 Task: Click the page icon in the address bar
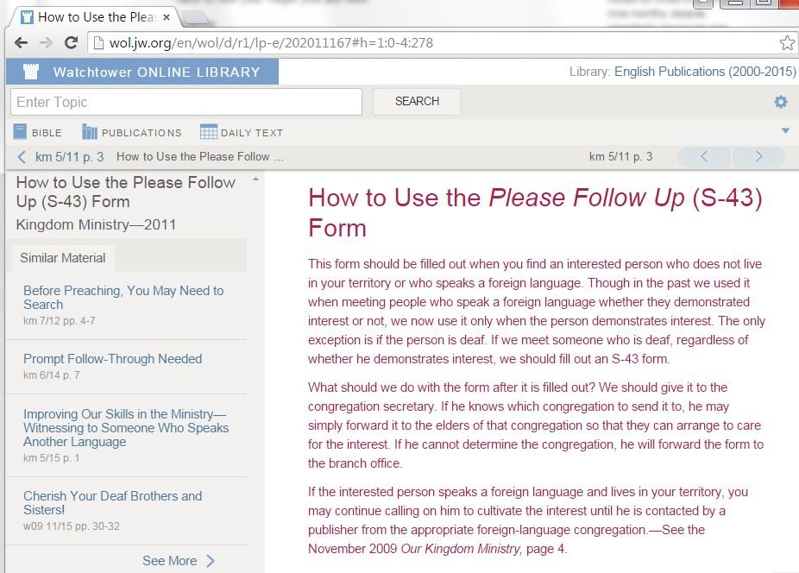tap(99, 43)
